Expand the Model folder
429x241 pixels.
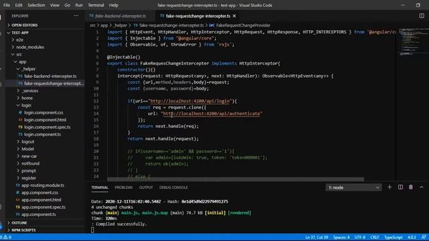(27, 149)
